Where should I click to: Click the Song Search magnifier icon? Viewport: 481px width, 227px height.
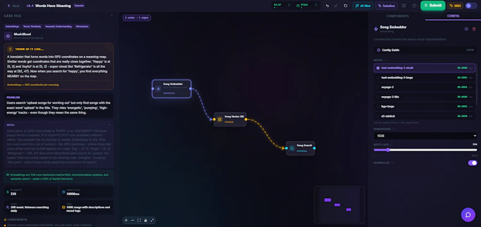click(x=292, y=148)
